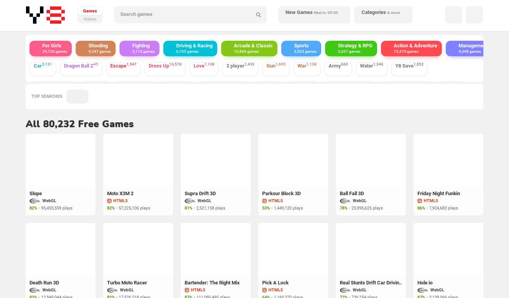The image size is (509, 298).
Task: Click the search magnifier icon
Action: (258, 15)
